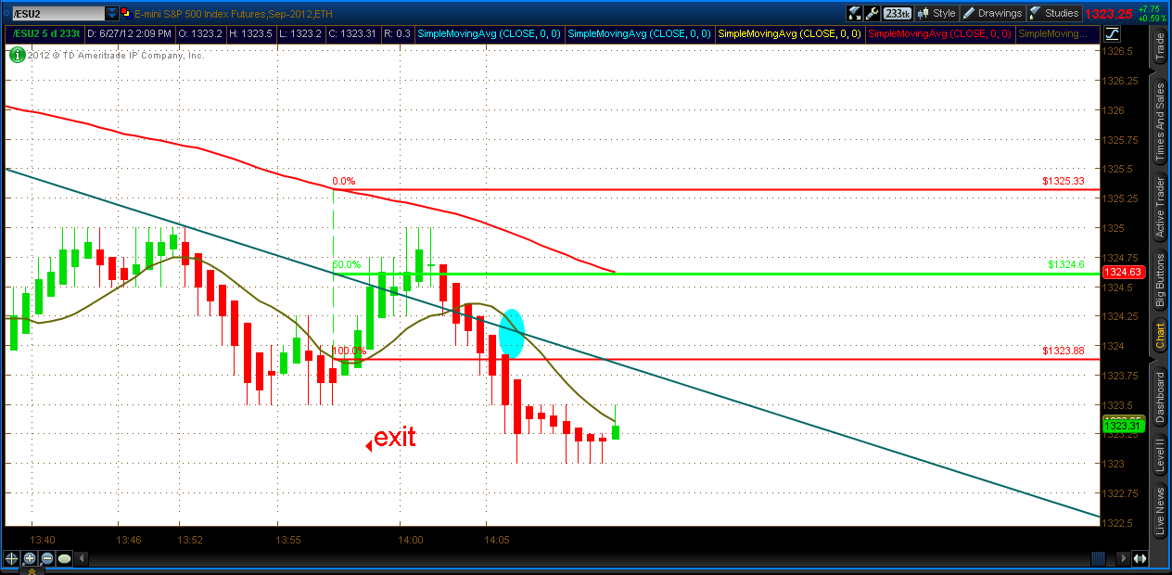The height and width of the screenshot is (575, 1172).
Task: Click the expand time axis arrows icon
Action: point(1140,558)
